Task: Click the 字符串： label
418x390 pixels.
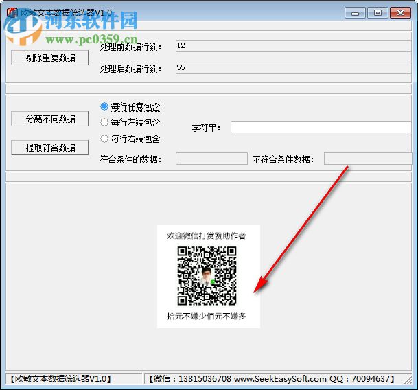Action: tap(207, 128)
